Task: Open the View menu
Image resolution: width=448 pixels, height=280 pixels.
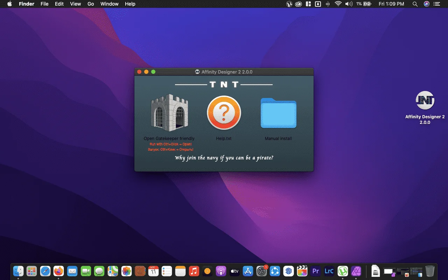Action: click(x=76, y=4)
